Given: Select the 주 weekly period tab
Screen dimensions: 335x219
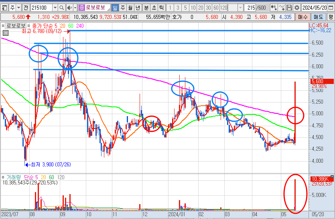Looking at the screenshot, I should tap(123, 8).
